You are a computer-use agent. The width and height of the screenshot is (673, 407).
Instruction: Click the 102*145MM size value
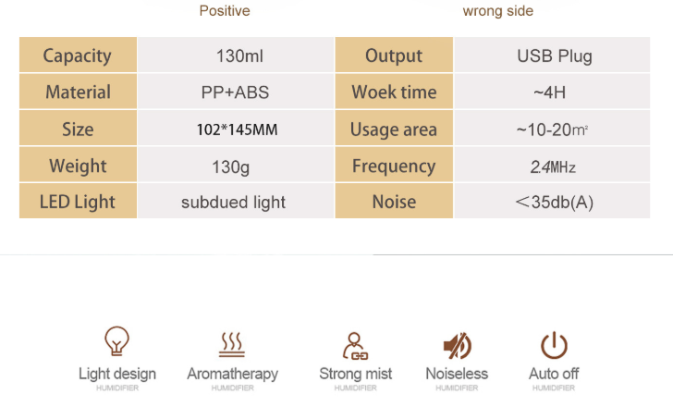[x=237, y=129]
